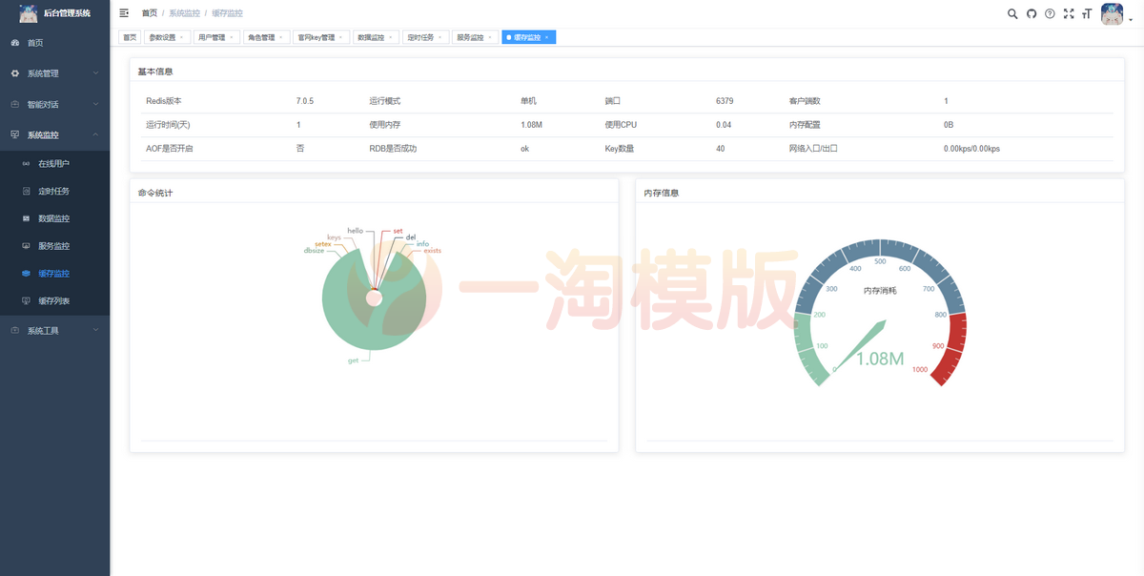Open 缓存列表 in the sidebar
1144x576 pixels.
54,300
